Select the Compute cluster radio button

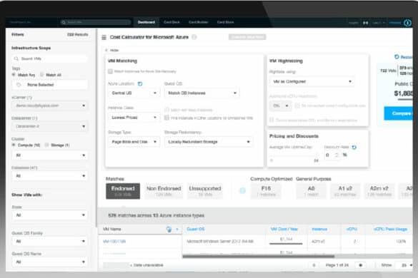point(14,145)
